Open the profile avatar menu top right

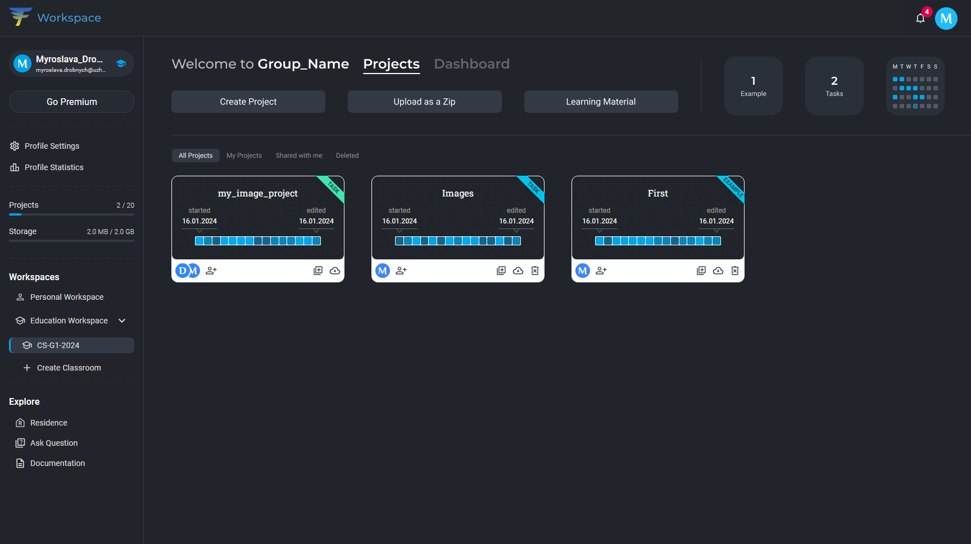[x=946, y=18]
